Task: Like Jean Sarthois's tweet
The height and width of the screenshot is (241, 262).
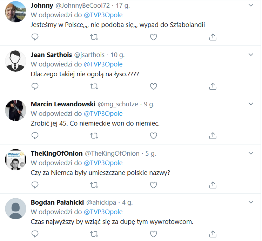Action: pos(153,86)
